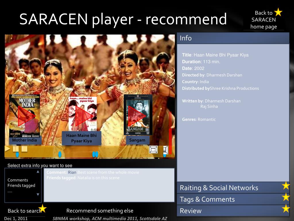Click the Sangam title label

click(x=137, y=140)
